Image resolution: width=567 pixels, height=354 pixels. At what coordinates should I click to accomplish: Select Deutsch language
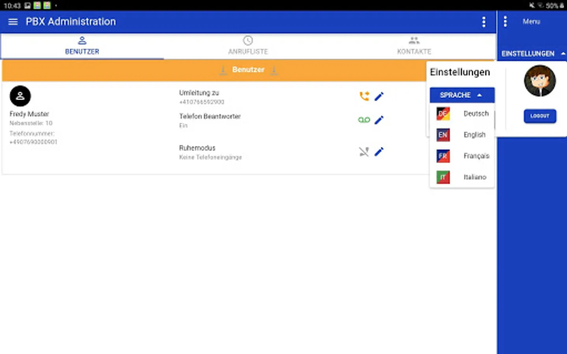pos(462,114)
